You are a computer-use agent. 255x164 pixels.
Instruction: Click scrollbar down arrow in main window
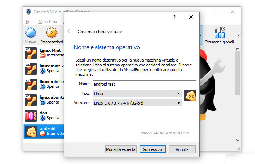point(238,140)
